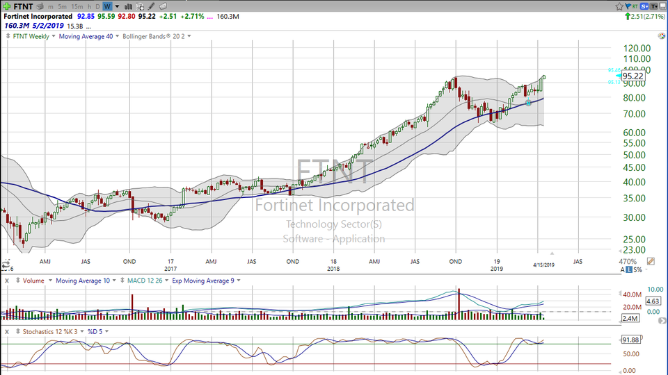Open the chart color palette icon
The width and height of the screenshot is (668, 375).
tap(662, 36)
